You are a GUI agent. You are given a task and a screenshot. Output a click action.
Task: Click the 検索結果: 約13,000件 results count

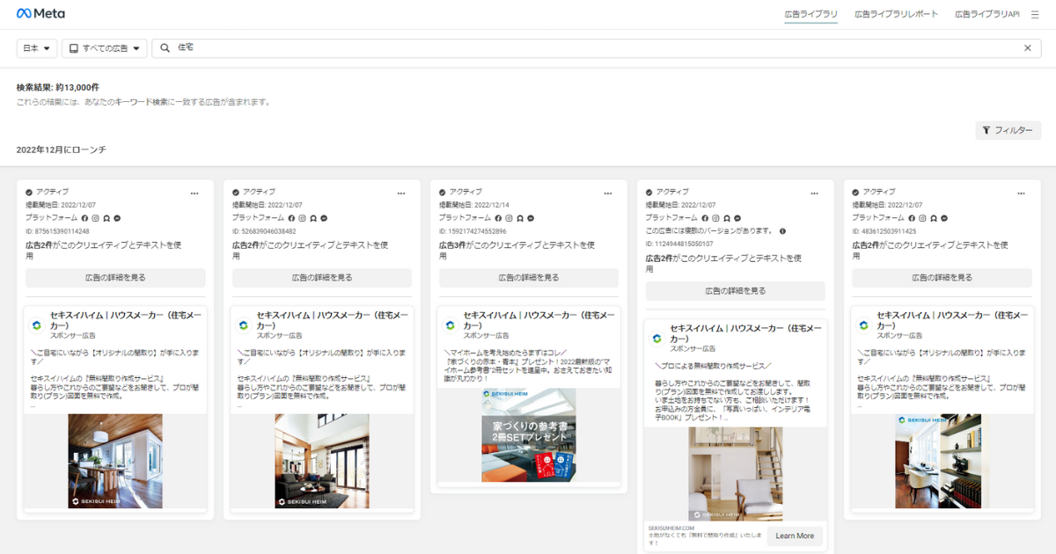(x=58, y=88)
